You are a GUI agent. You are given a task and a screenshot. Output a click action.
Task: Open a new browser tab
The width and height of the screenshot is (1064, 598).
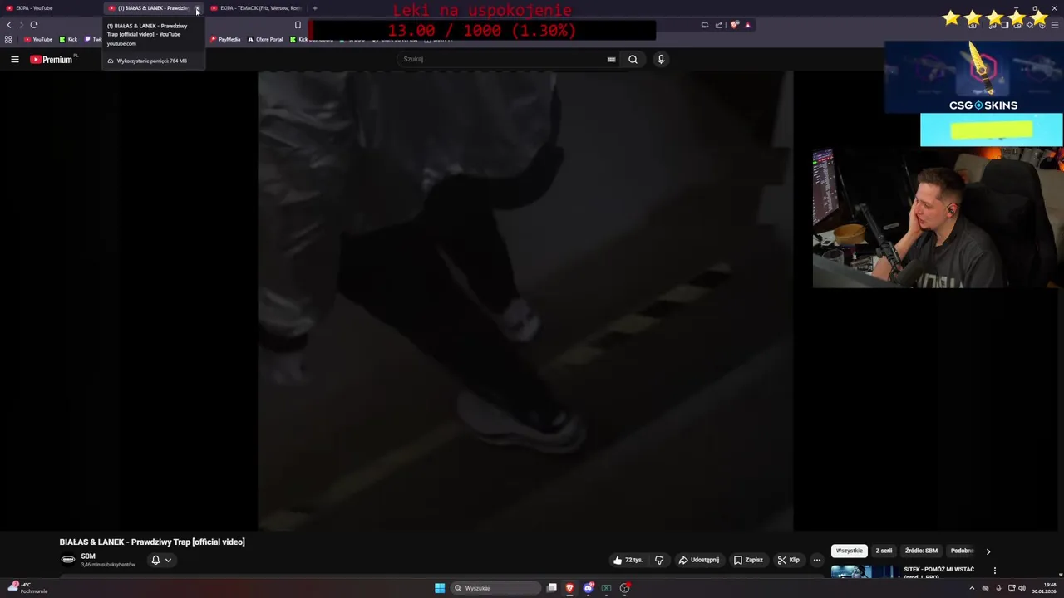tap(314, 8)
